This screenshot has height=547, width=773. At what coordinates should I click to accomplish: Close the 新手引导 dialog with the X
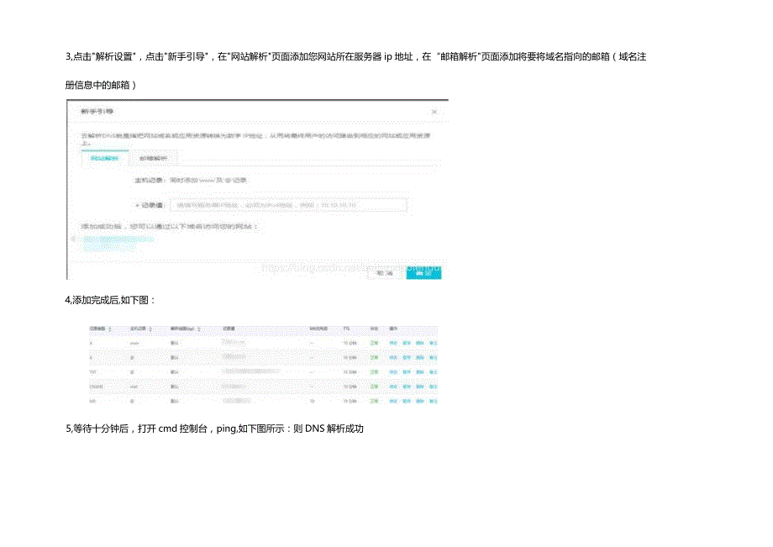coord(435,109)
